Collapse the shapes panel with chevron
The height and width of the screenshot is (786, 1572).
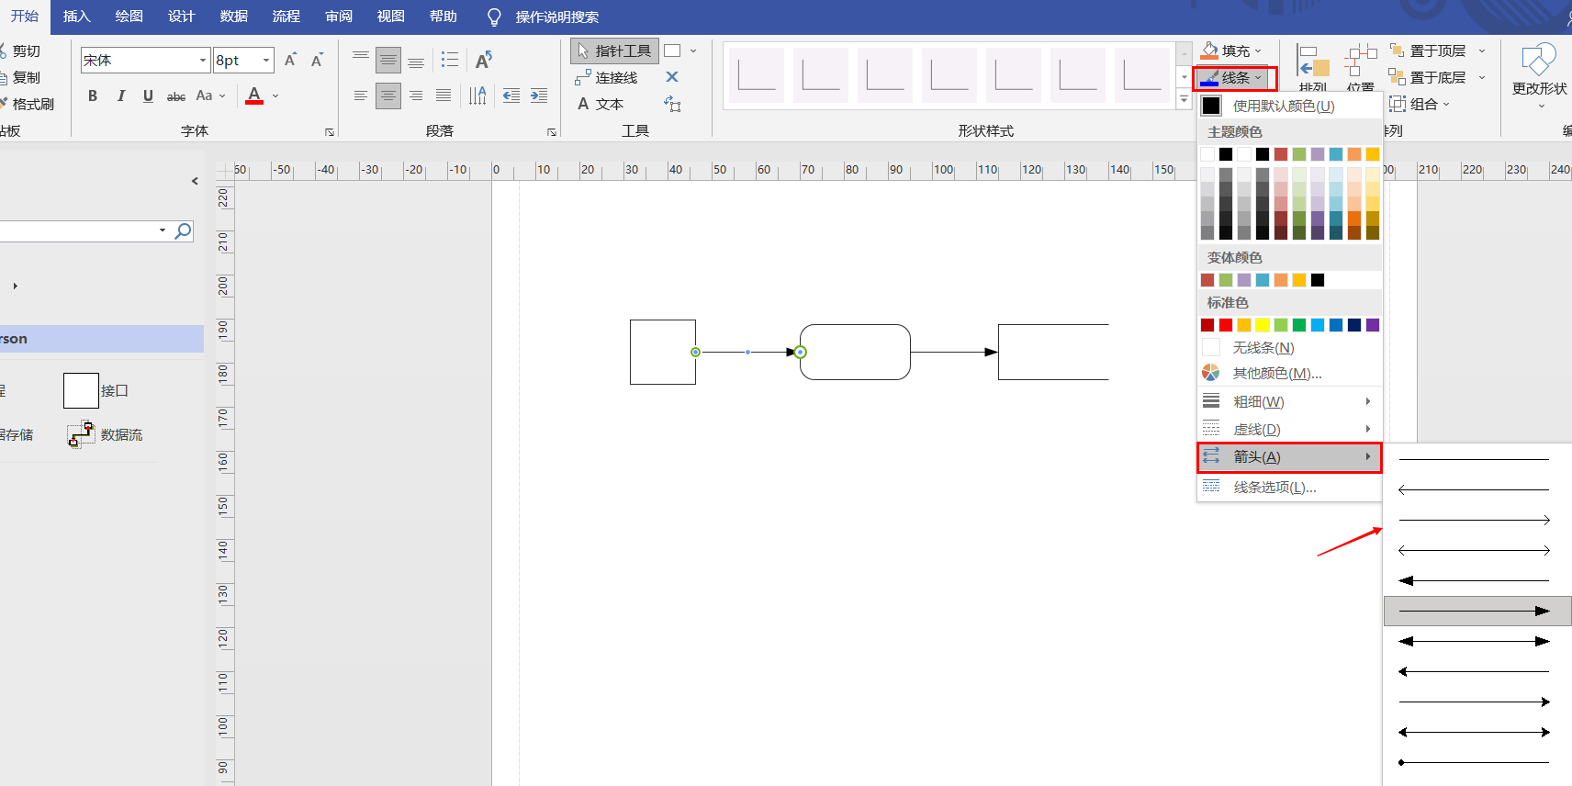click(195, 181)
